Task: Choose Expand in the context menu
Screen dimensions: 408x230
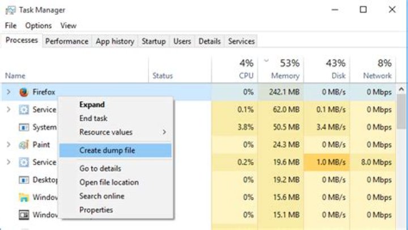Action: pyautogui.click(x=92, y=105)
